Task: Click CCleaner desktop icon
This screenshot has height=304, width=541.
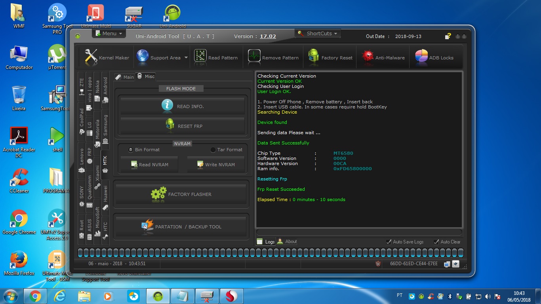Action: click(x=19, y=180)
